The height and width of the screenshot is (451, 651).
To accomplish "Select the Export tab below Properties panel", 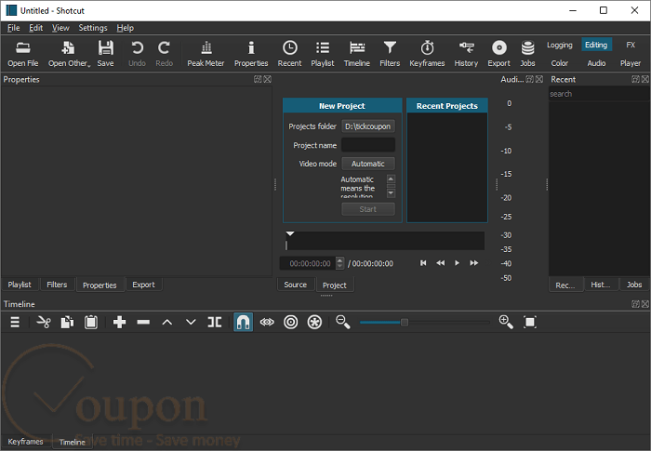I will pyautogui.click(x=143, y=285).
